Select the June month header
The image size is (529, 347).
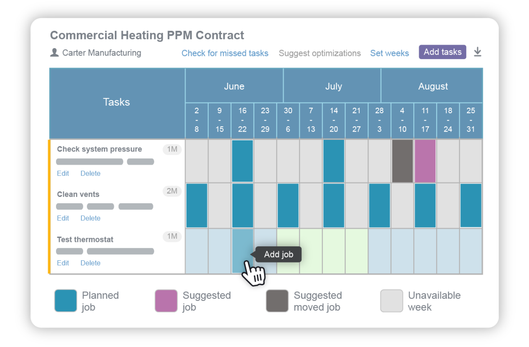[234, 86]
